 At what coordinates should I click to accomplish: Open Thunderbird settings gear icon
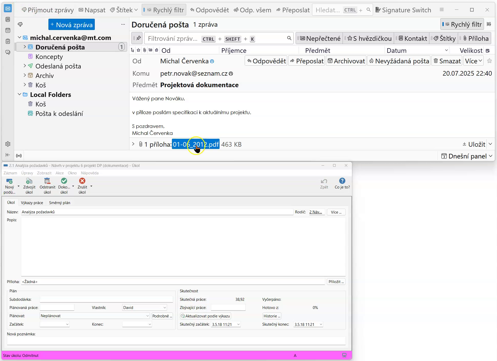(8, 144)
